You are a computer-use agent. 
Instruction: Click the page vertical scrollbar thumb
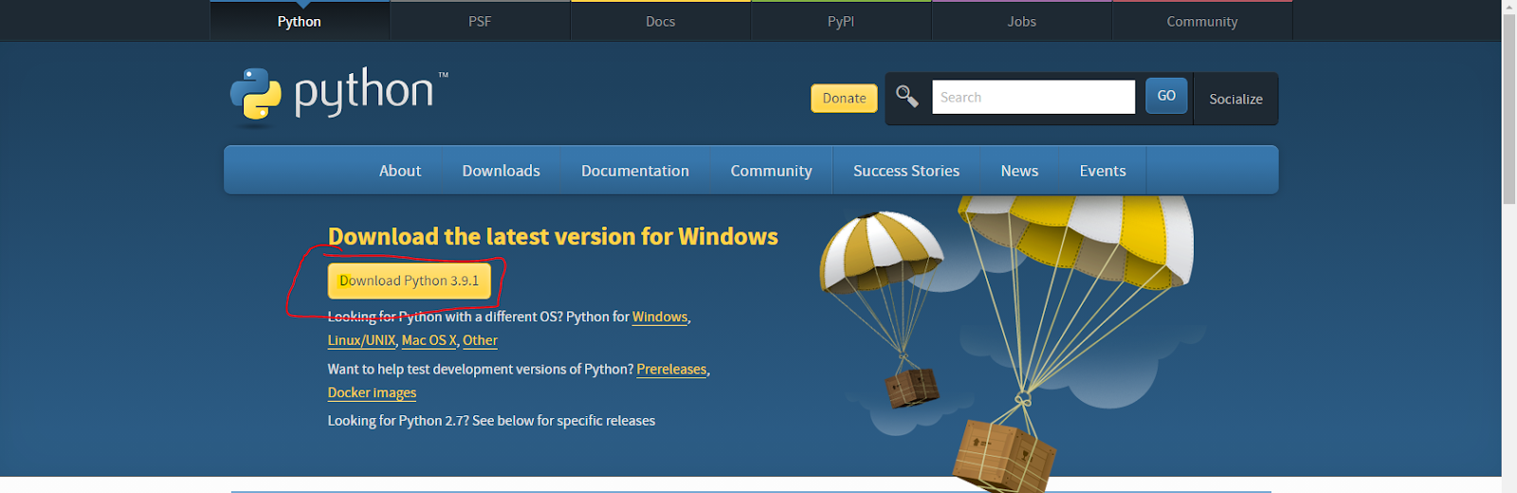tap(1509, 109)
